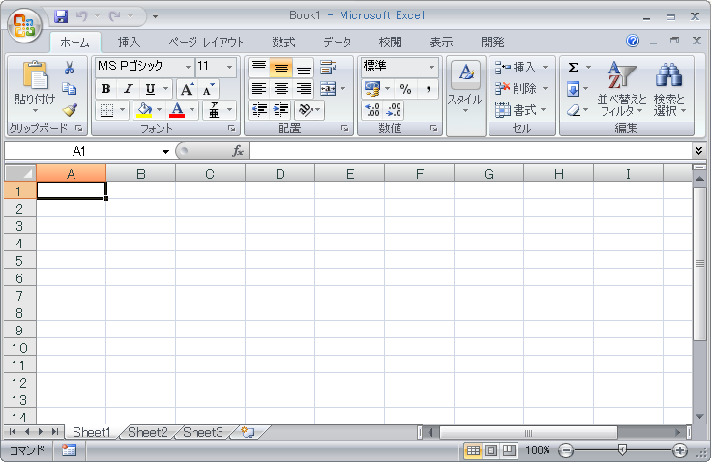Decrease font size with the small A

point(209,89)
